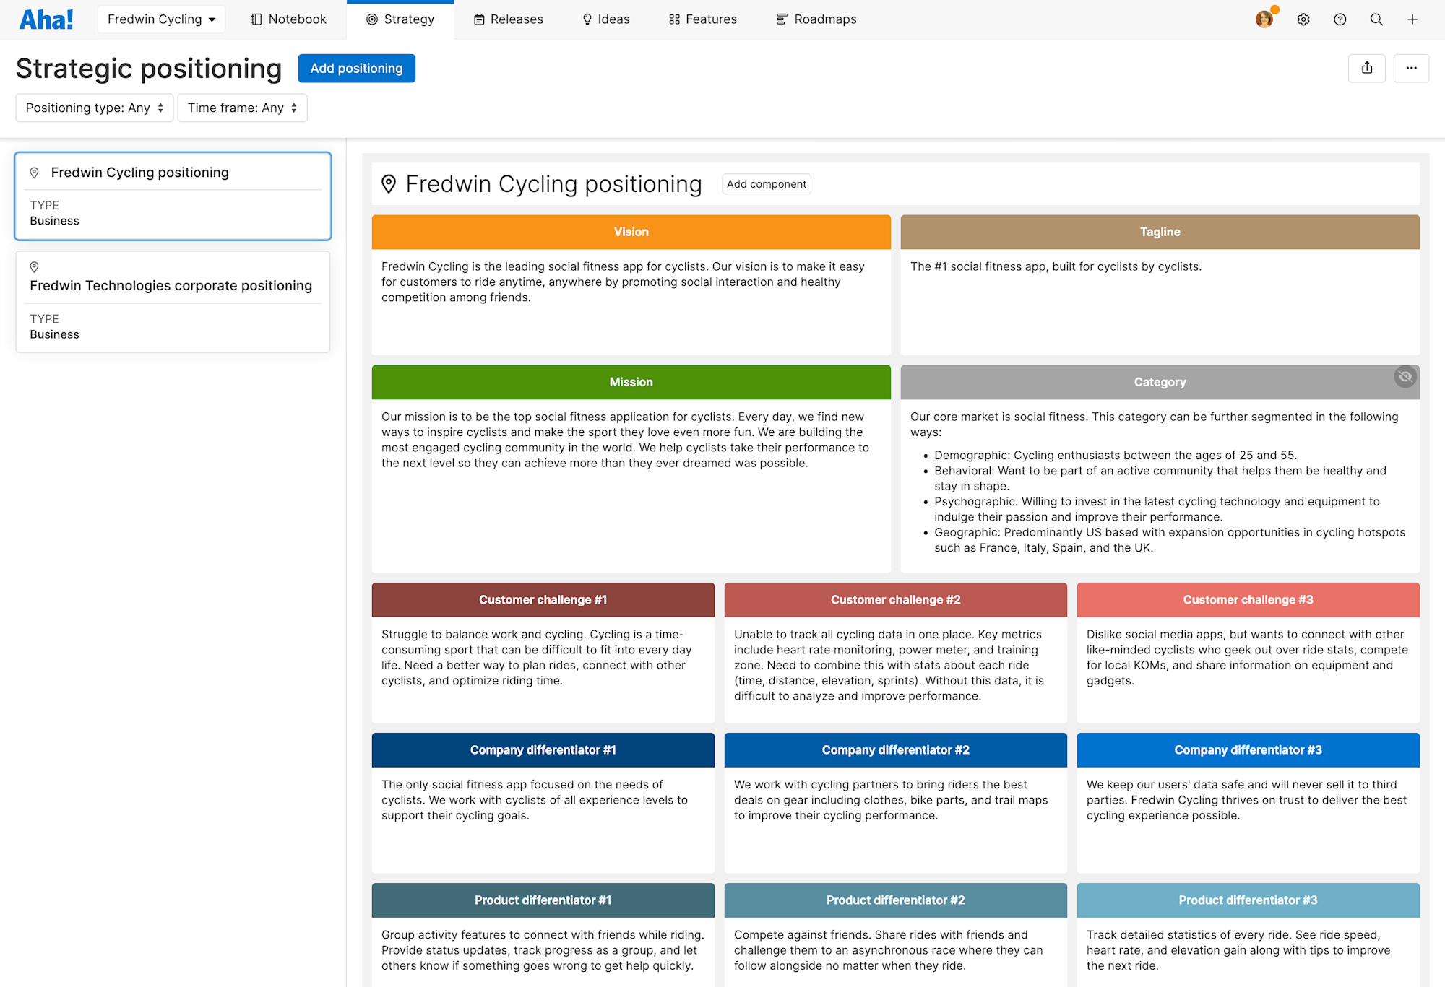Toggle the hidden-eye icon on Category

tap(1405, 377)
